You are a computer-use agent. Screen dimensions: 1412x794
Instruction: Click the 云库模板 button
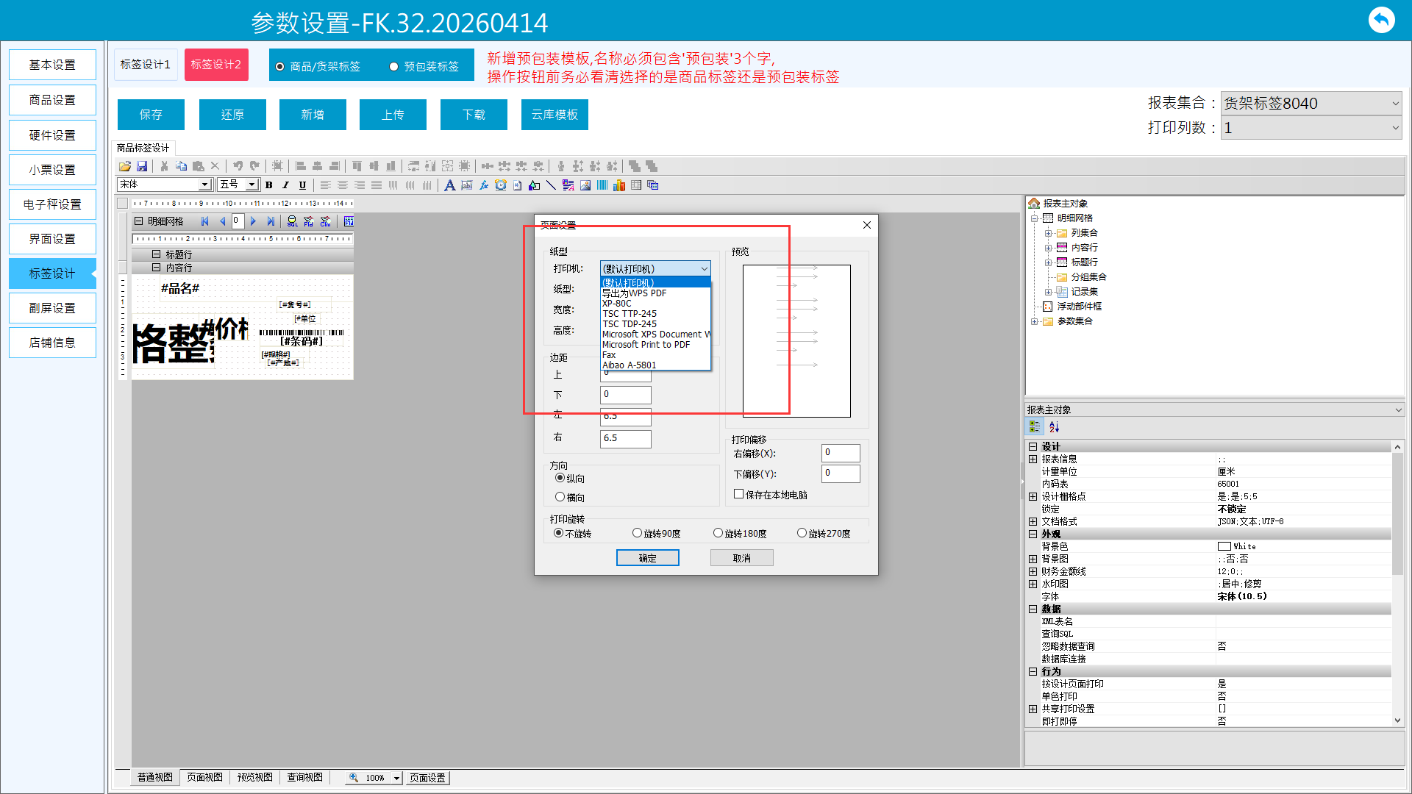pyautogui.click(x=555, y=115)
